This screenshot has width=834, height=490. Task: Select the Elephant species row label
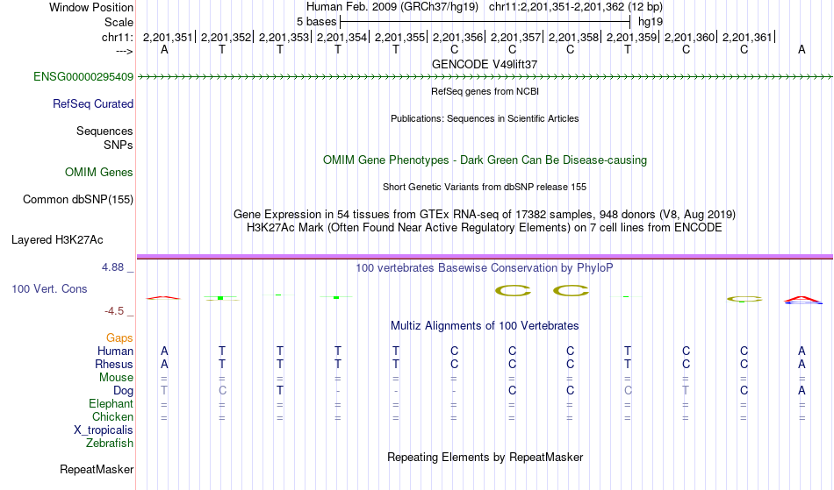pyautogui.click(x=111, y=404)
